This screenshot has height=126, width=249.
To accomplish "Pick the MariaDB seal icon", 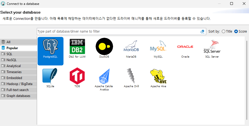I will (131, 46).
